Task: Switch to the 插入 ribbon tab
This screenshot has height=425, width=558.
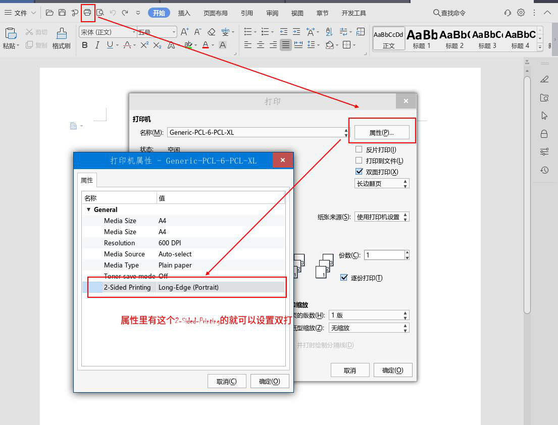Action: [x=184, y=13]
